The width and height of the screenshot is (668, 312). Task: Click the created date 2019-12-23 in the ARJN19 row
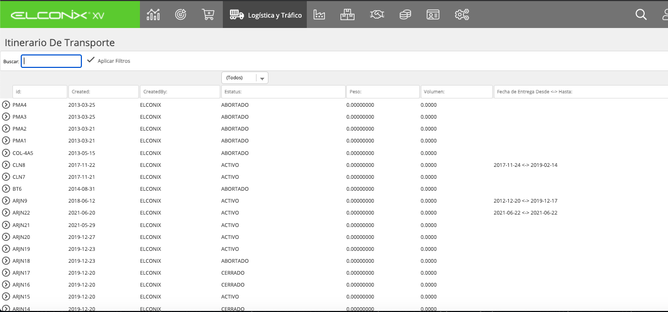[82, 249]
